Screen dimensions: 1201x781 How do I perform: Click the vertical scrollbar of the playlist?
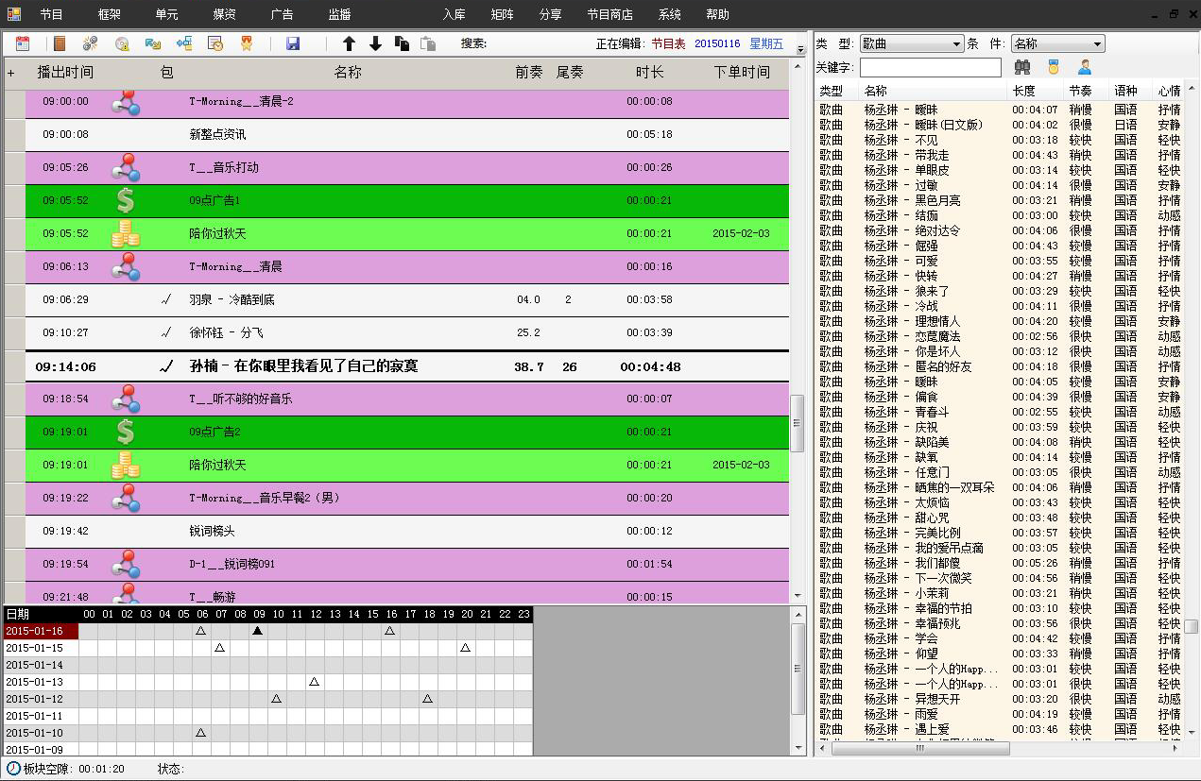click(797, 423)
